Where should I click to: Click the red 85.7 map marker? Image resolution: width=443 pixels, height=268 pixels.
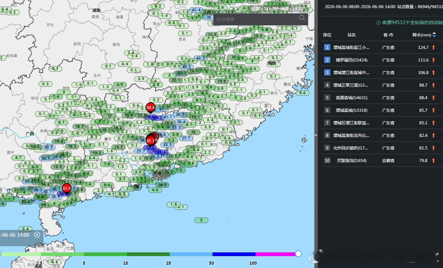click(x=150, y=140)
